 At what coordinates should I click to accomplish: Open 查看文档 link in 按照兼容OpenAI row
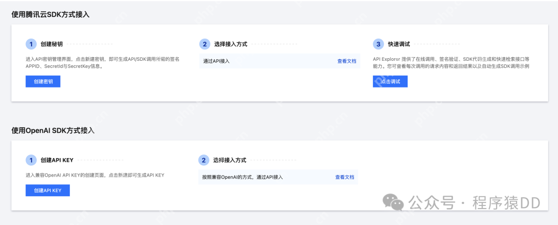345,177
